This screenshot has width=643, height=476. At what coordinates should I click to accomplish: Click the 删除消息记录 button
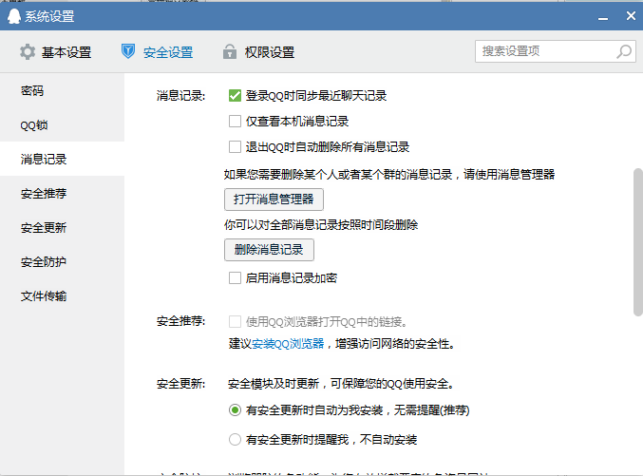click(x=269, y=250)
